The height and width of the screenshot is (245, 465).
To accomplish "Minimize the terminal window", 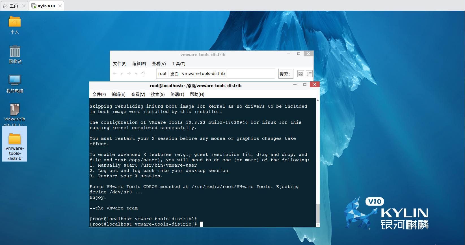I will pos(295,85).
